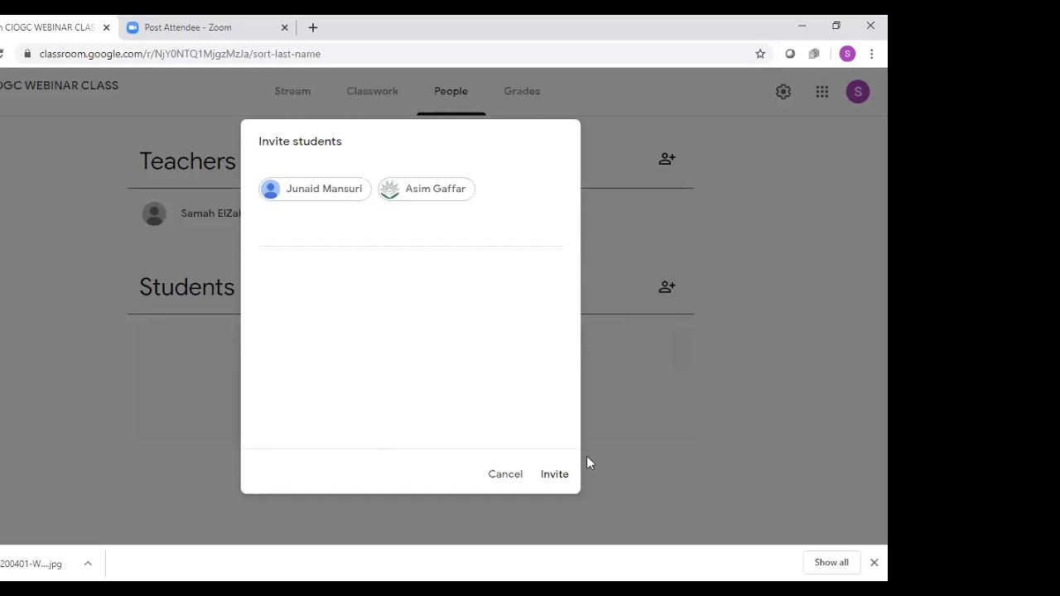The height and width of the screenshot is (596, 1060).
Task: Click Show all downloads
Action: point(831,563)
